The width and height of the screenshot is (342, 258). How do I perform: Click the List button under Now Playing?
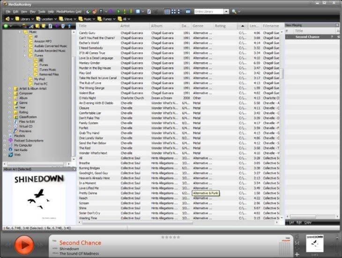[x=291, y=222]
